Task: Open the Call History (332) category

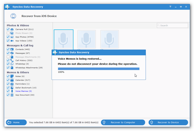Action: tap(24, 60)
